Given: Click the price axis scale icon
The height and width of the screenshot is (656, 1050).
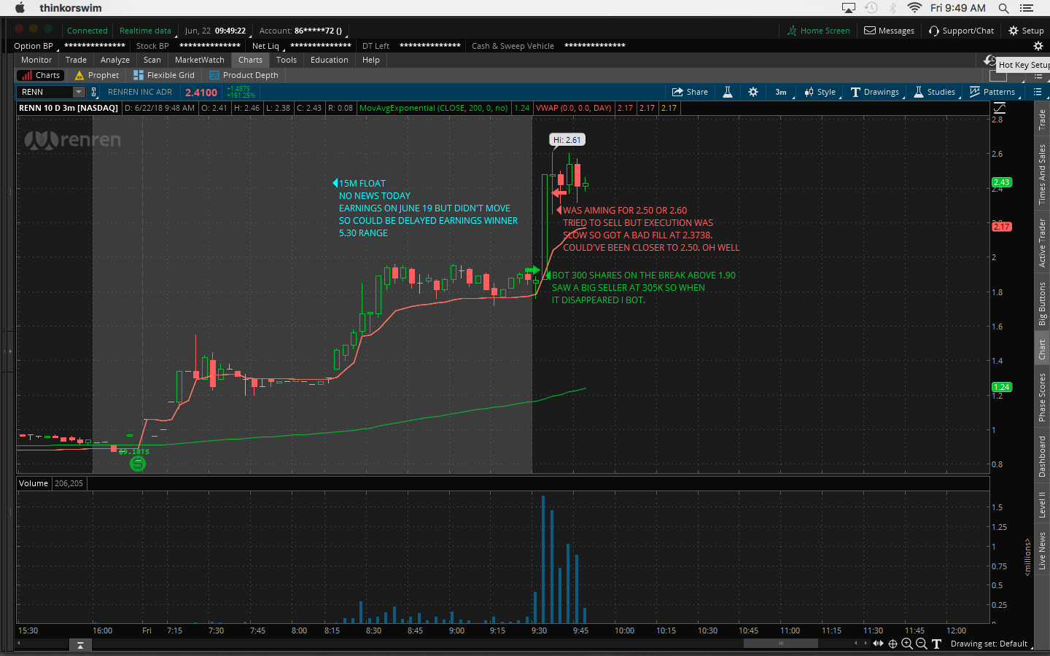Looking at the screenshot, I should 1000,108.
